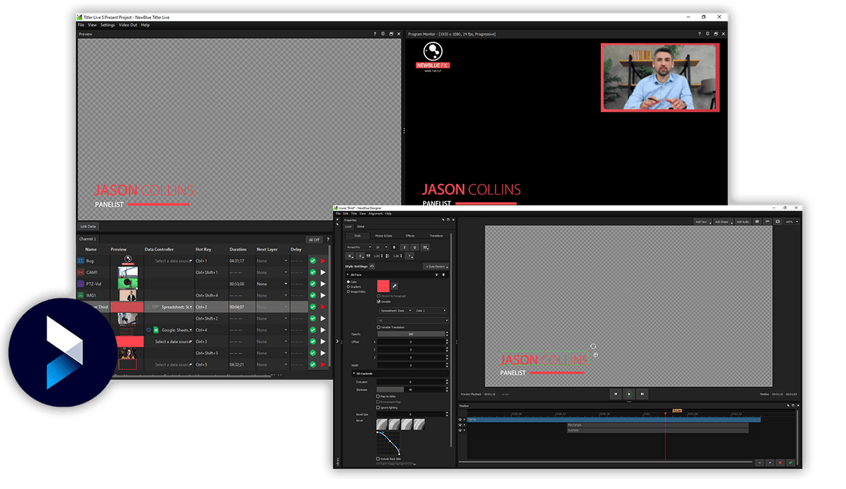This screenshot has height=489, width=846.
Task: Click the Link Data button
Action: (x=89, y=226)
